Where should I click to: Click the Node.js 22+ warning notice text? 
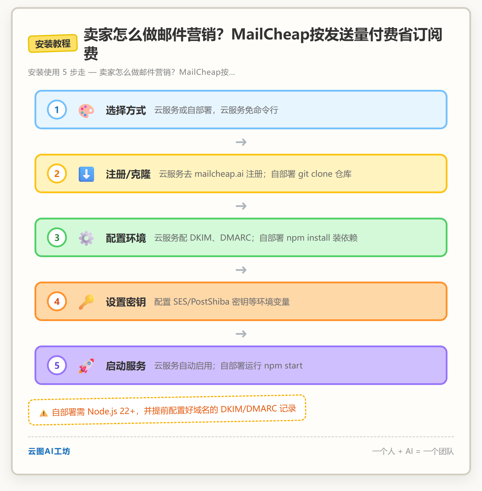coord(174,410)
